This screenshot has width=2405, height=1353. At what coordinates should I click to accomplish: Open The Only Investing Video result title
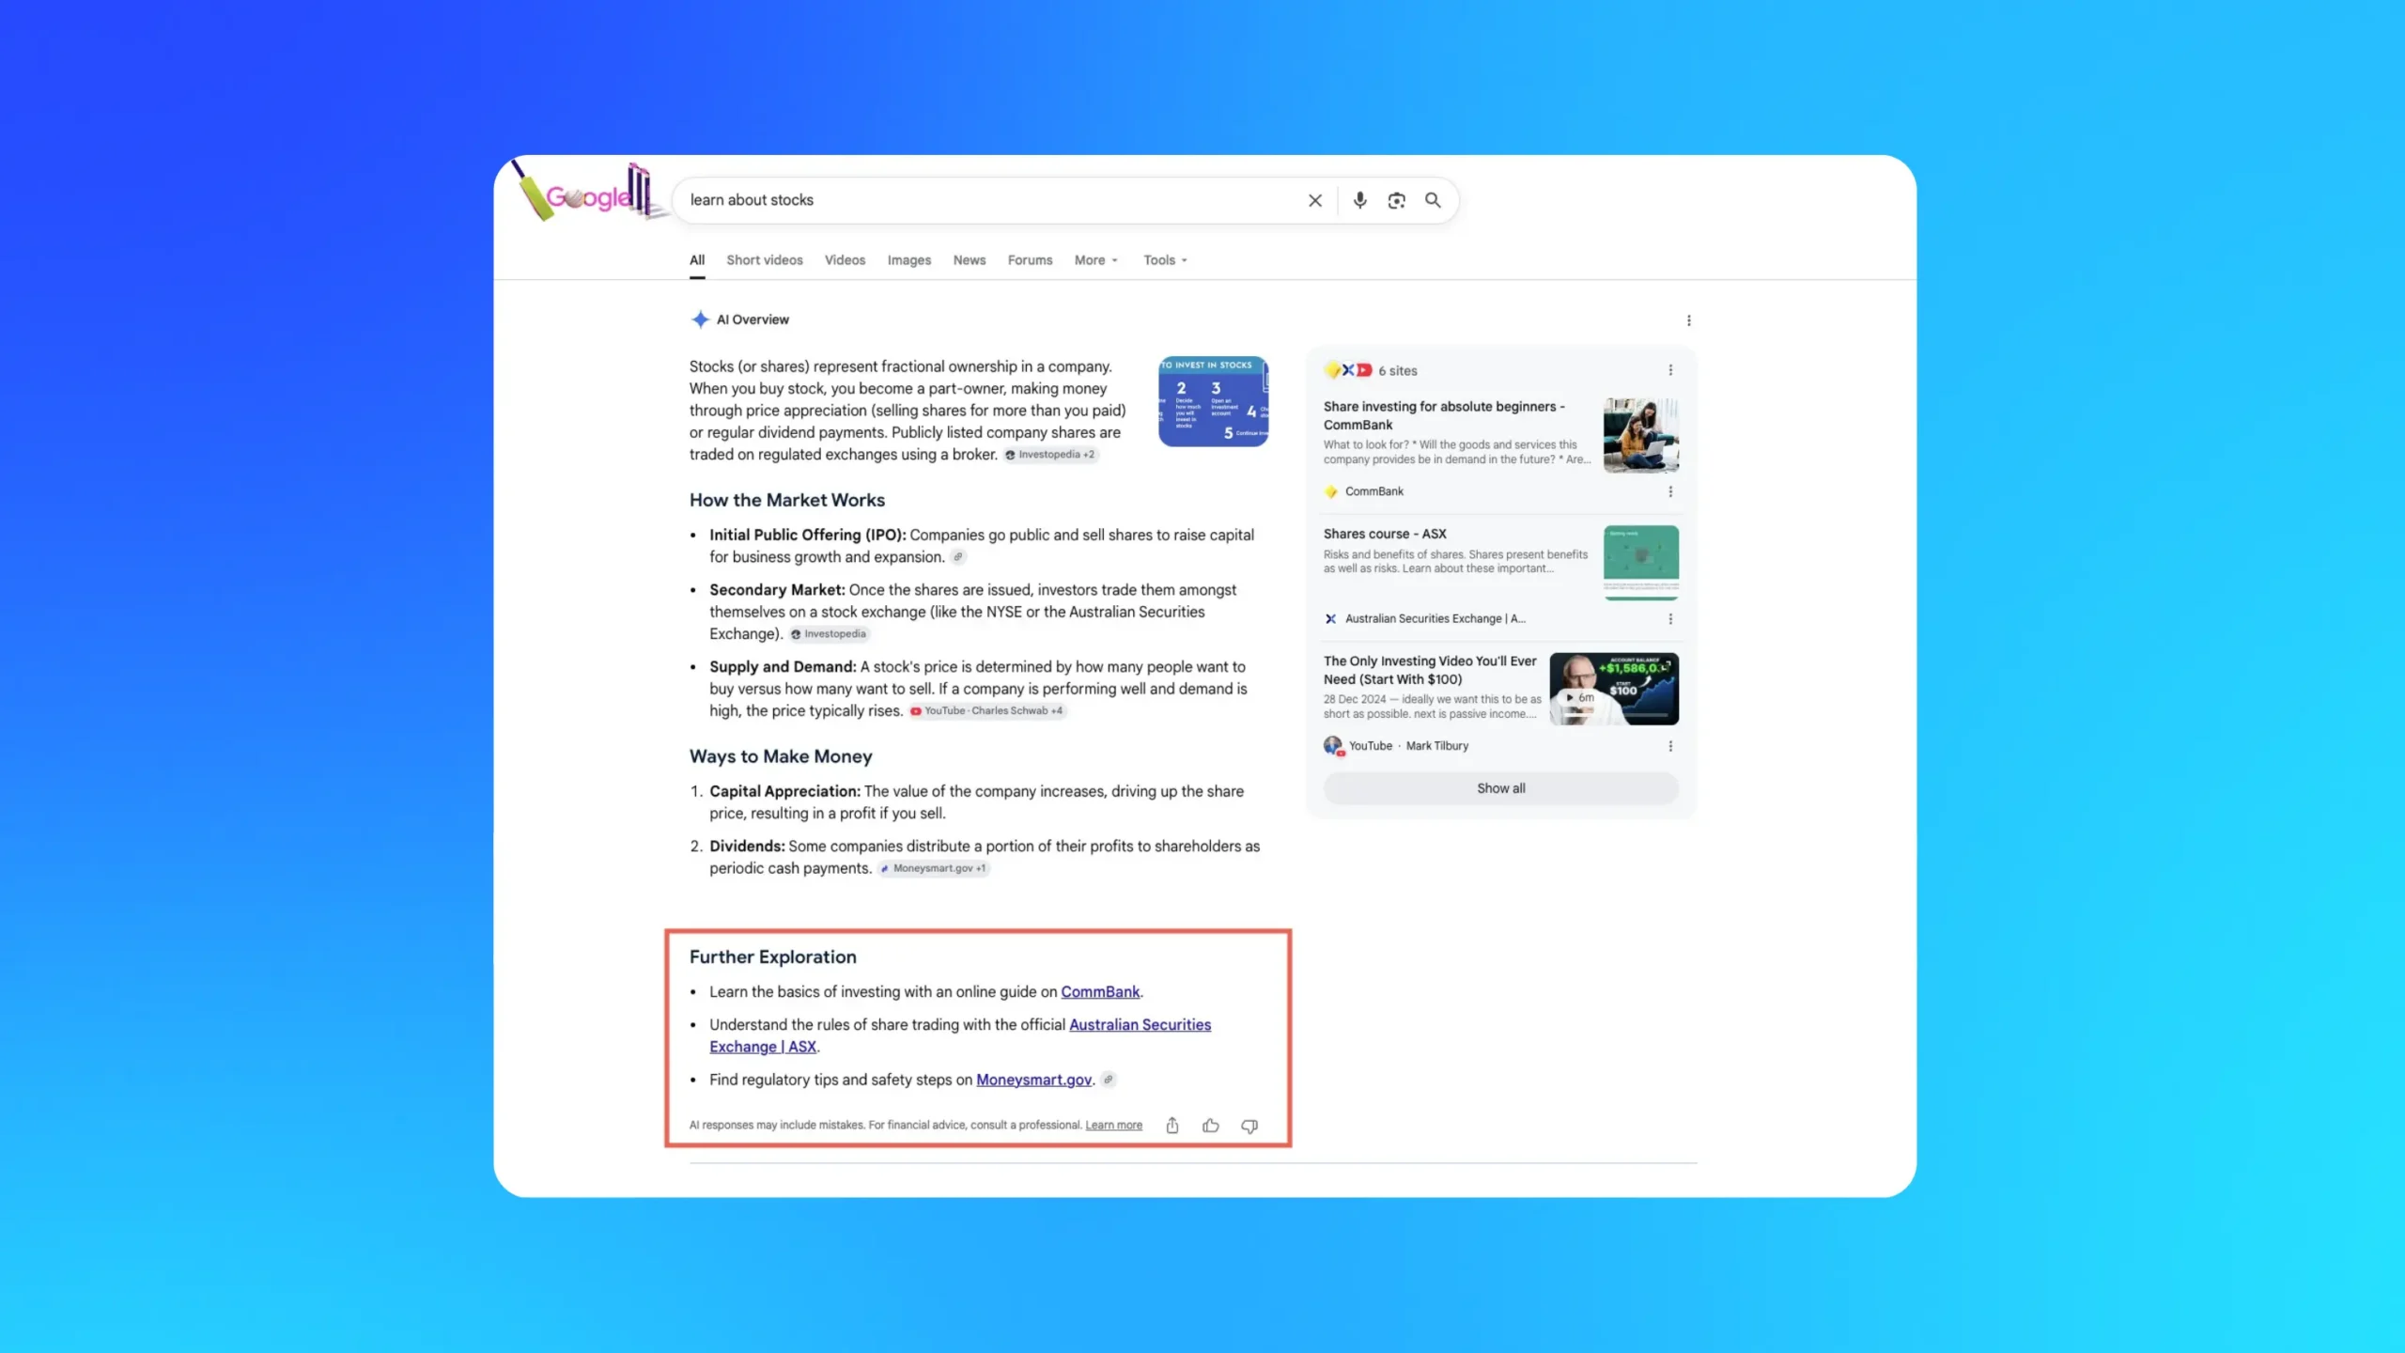(1430, 670)
